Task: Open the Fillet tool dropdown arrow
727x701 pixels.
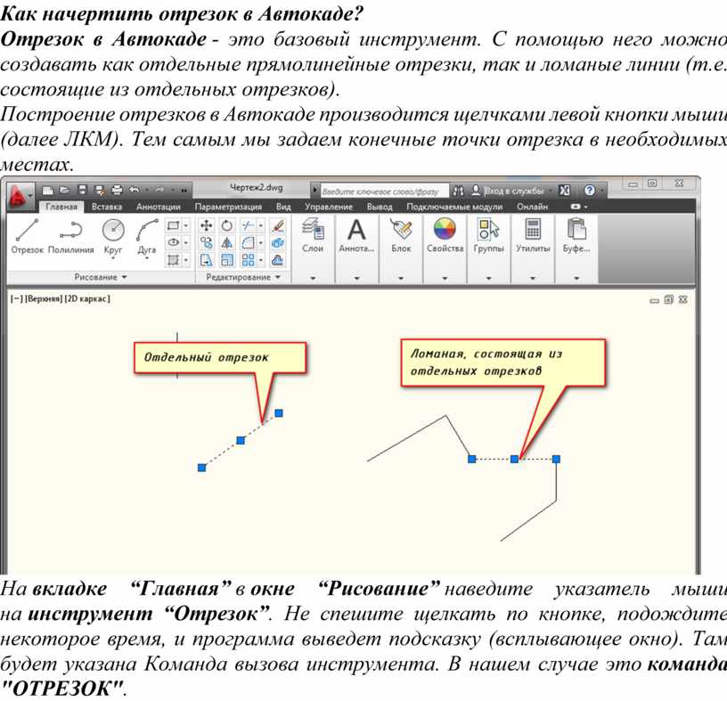Action: 260,242
